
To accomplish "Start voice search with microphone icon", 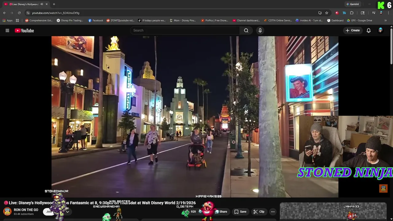I will (x=260, y=30).
